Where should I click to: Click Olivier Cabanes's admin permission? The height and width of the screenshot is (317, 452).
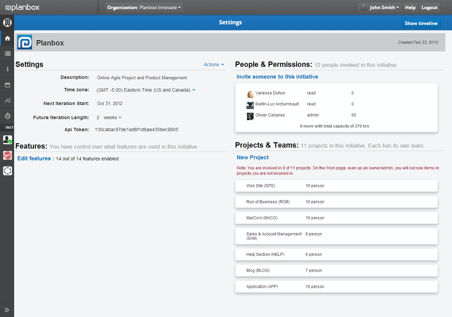pyautogui.click(x=313, y=115)
